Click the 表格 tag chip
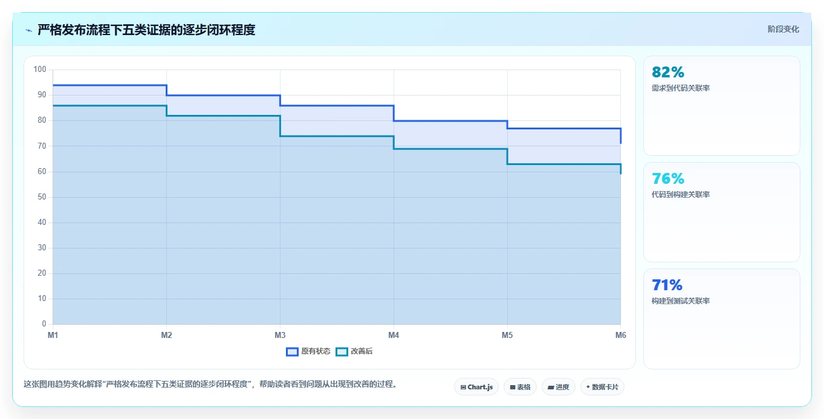Screen dimensions: 824x419 click(520, 387)
